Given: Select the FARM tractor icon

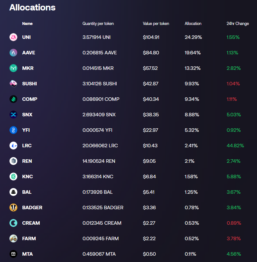Looking at the screenshot, I should tap(13, 238).
